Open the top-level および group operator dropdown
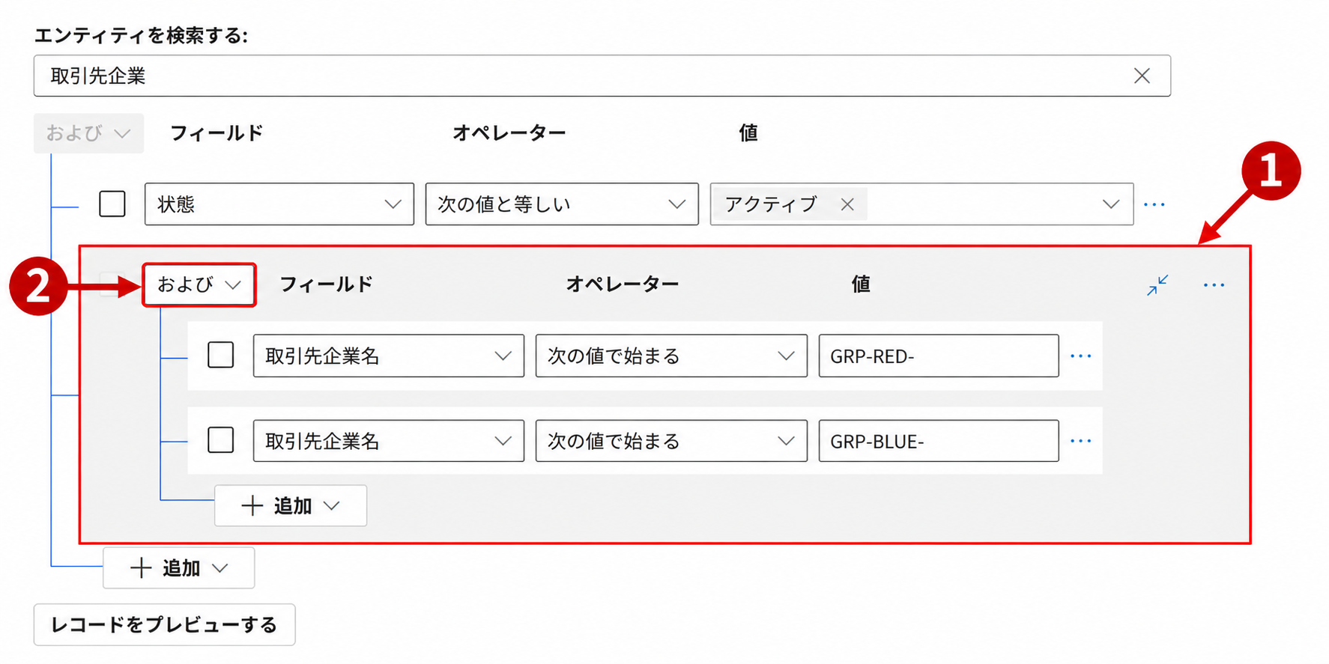 (88, 133)
